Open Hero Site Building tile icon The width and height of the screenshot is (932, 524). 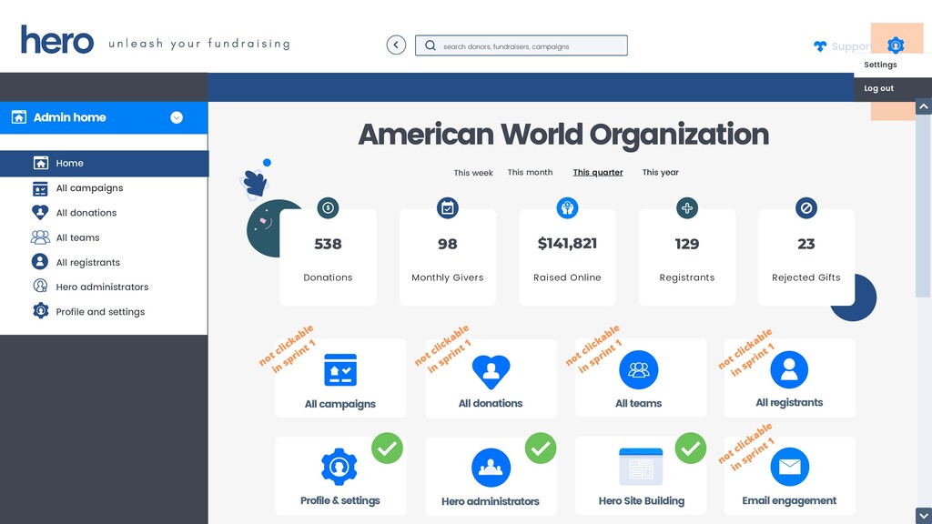[x=641, y=467]
